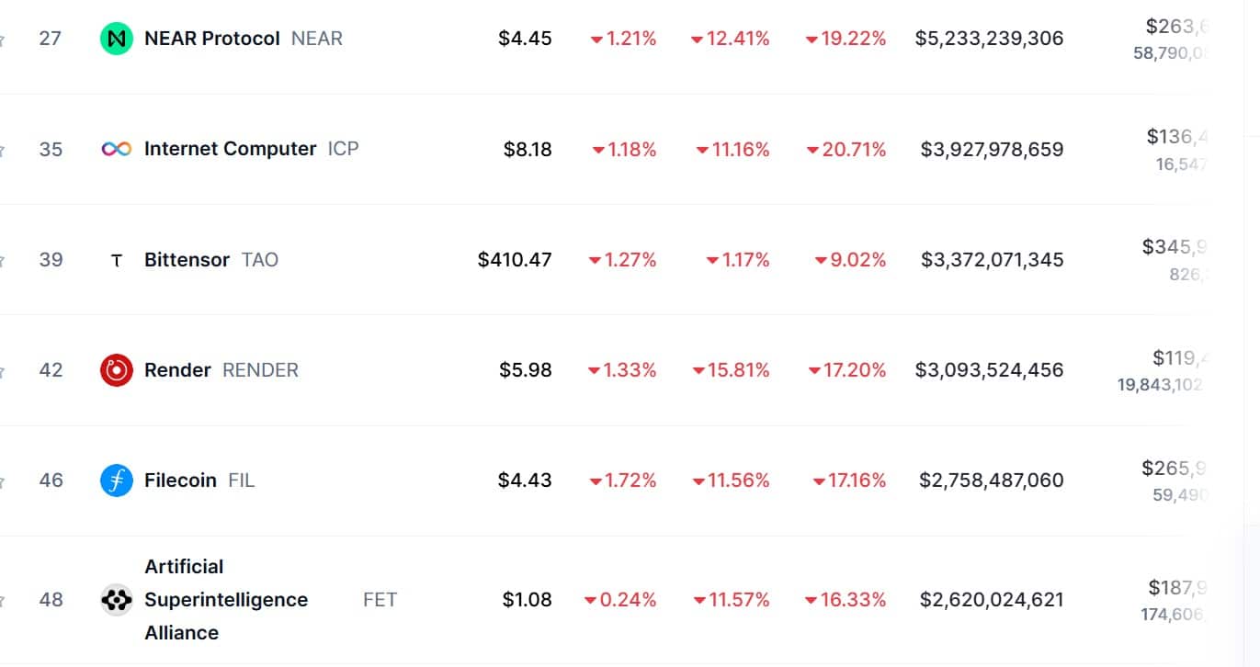The width and height of the screenshot is (1260, 667).
Task: Click Render's 17.20% change value
Action: [854, 370]
